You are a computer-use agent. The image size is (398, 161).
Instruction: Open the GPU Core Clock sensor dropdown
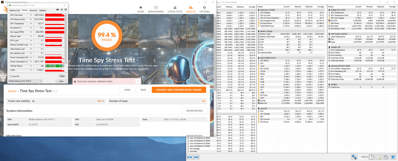point(31,15)
